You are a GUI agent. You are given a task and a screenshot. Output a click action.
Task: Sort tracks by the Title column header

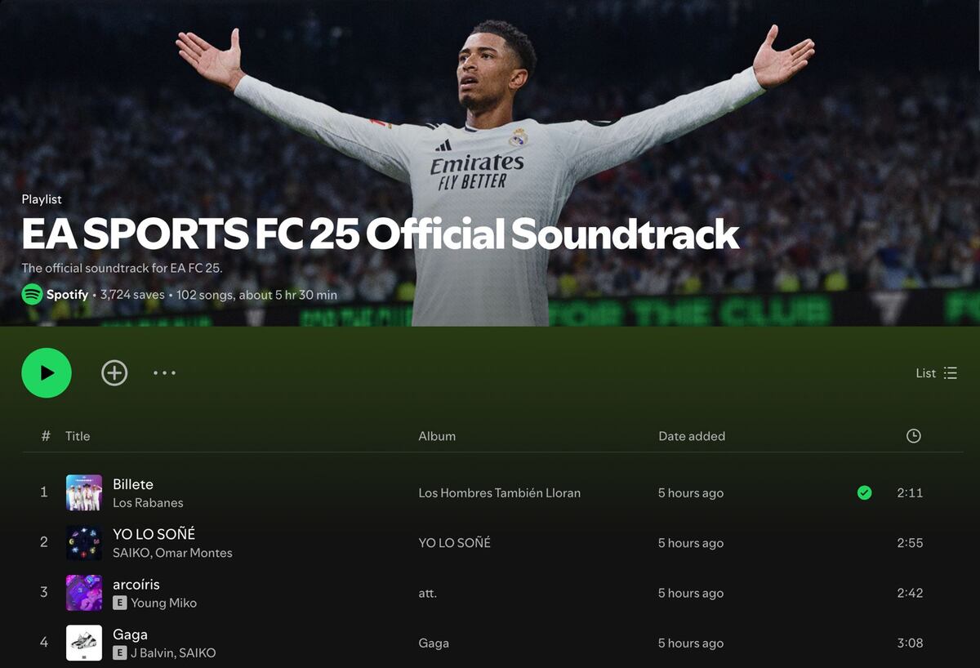click(78, 436)
